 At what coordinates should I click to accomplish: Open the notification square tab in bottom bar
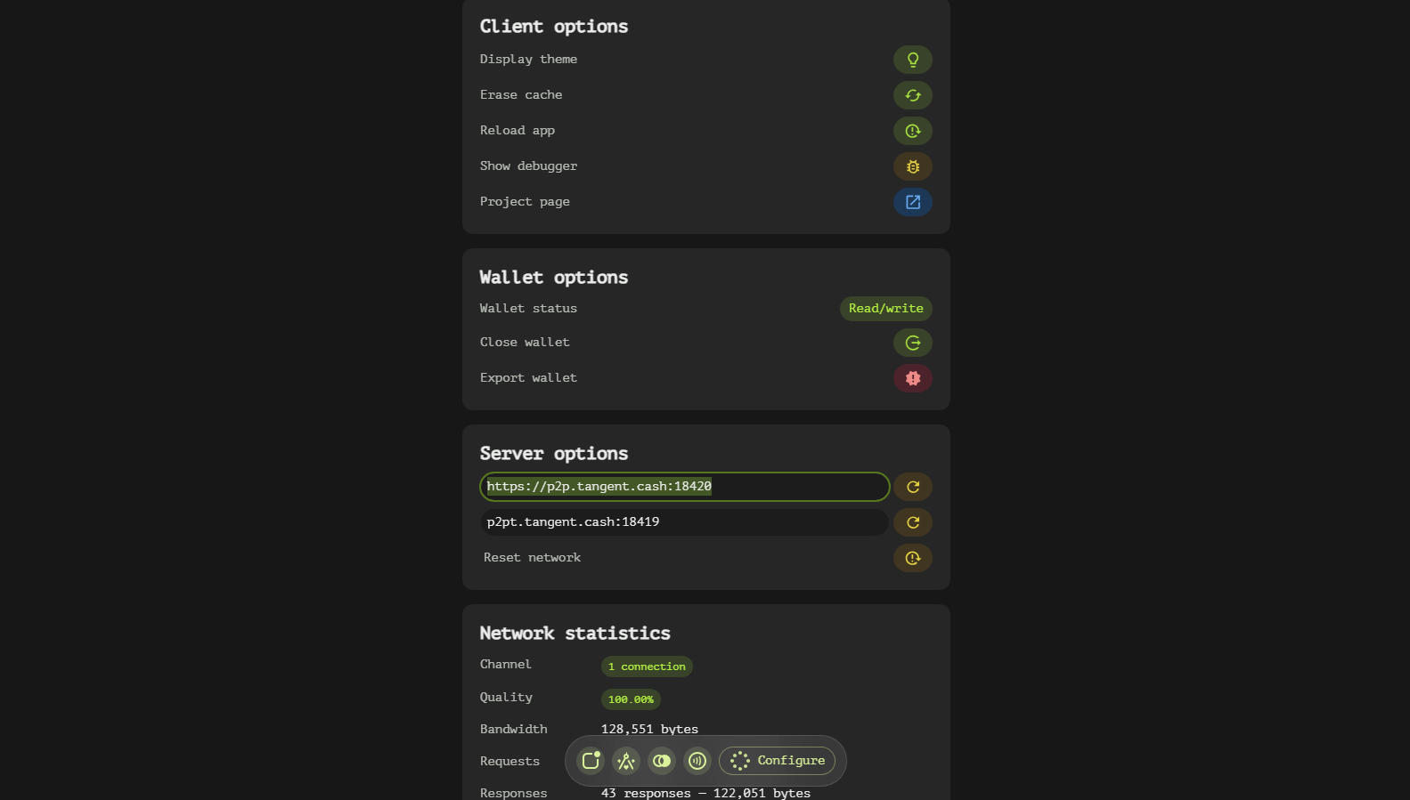(591, 761)
